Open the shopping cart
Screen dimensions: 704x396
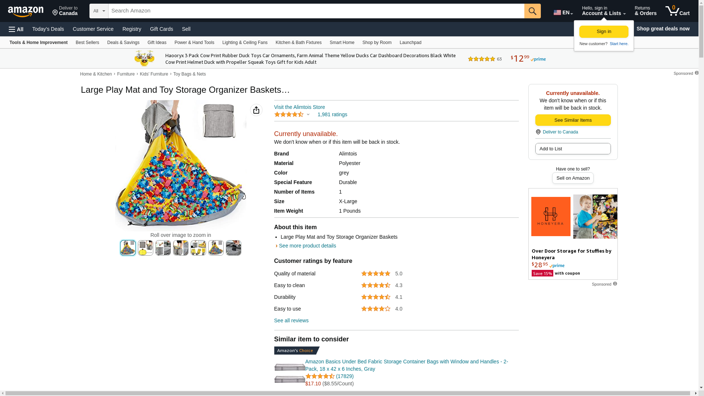point(677,11)
